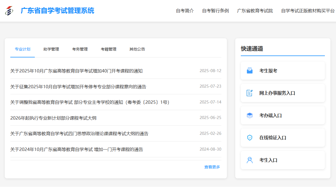Open 自考暂行条例 in the top navigation

(215, 11)
